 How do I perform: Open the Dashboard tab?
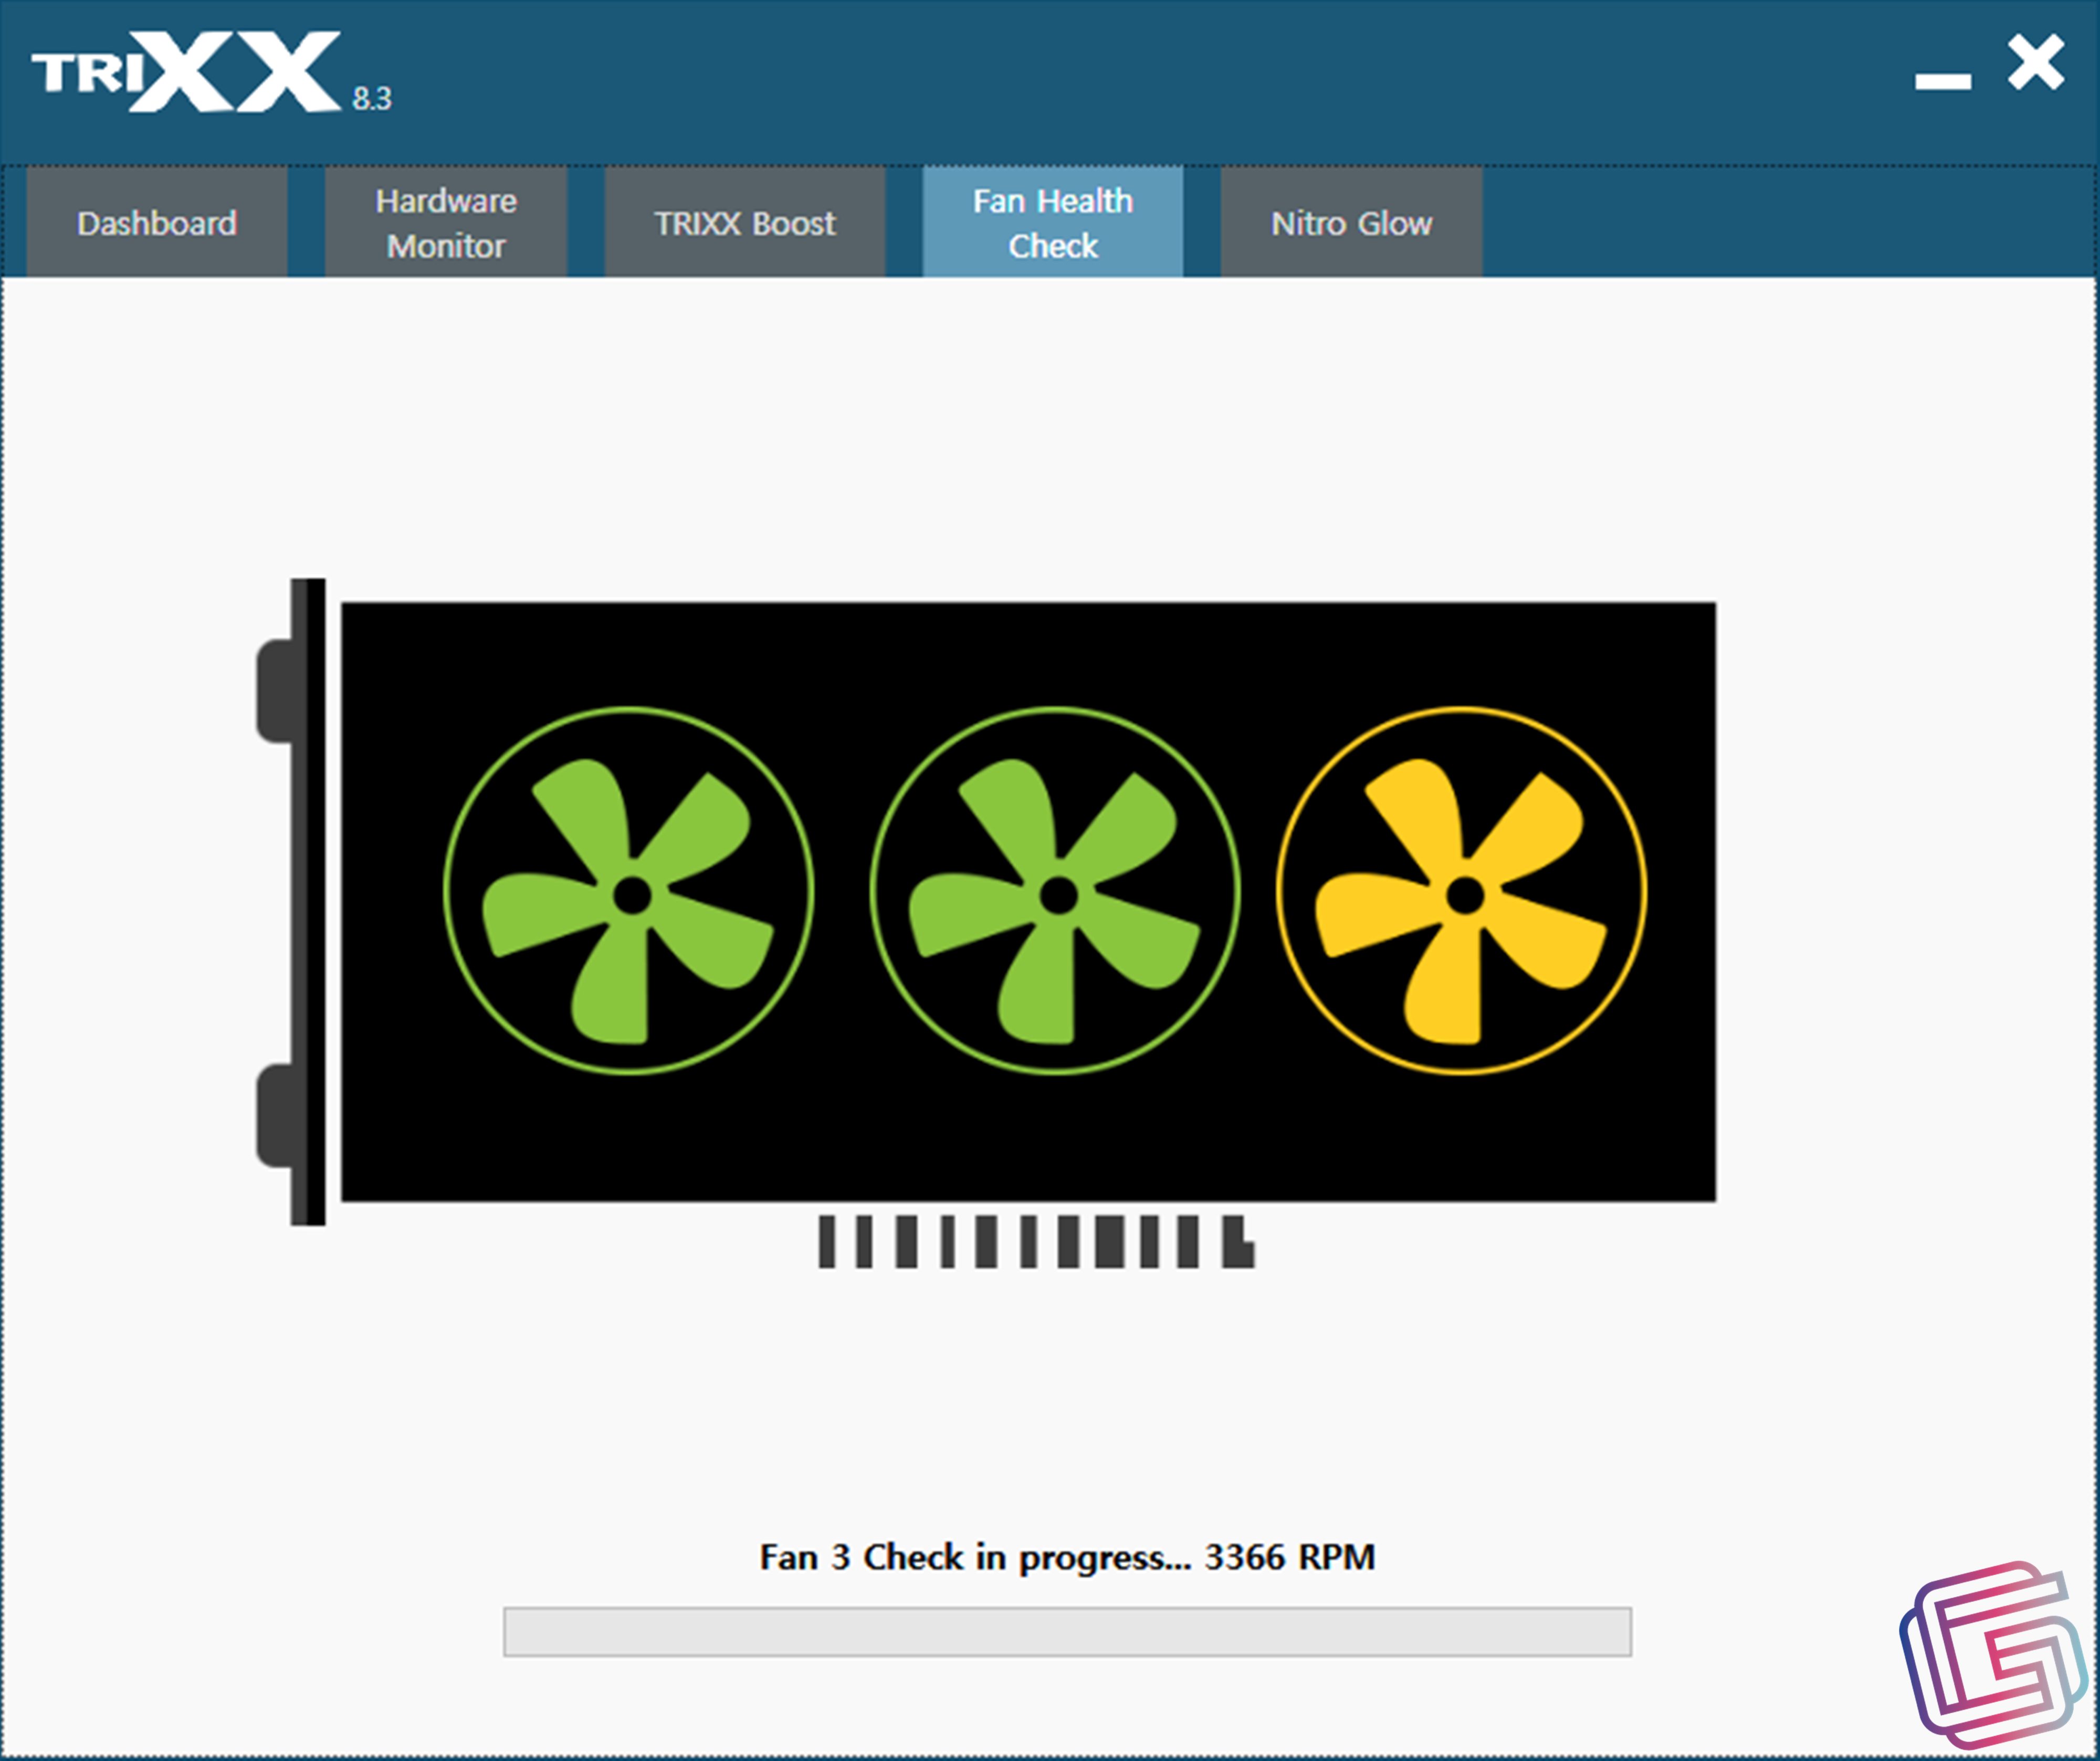(157, 222)
